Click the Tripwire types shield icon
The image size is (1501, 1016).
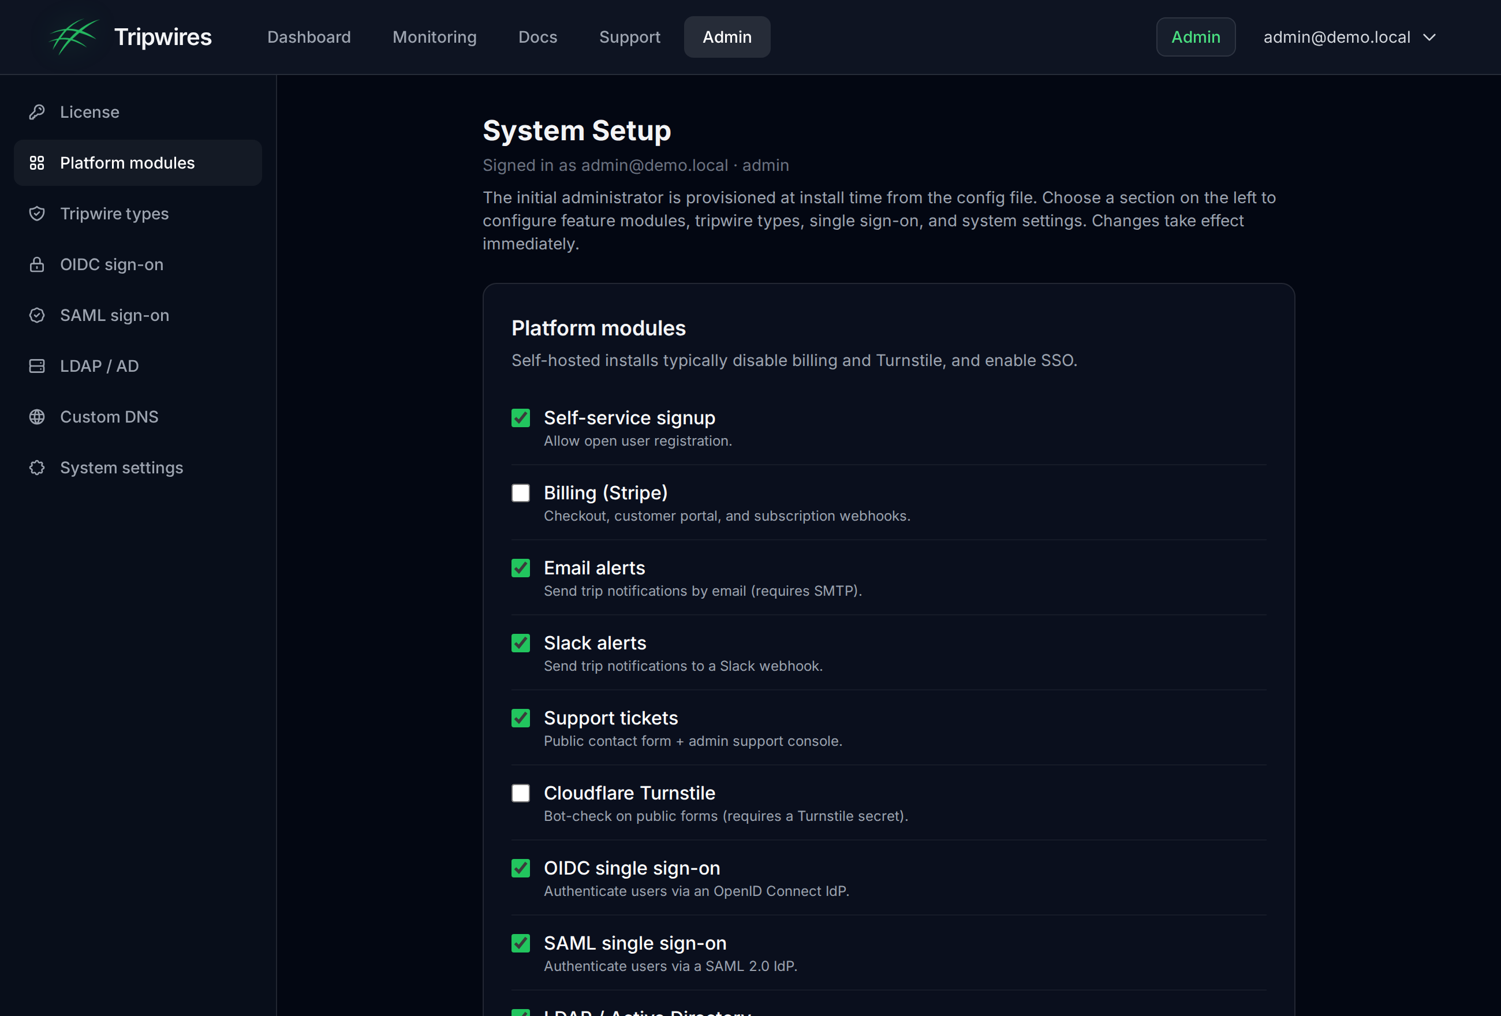[37, 213]
